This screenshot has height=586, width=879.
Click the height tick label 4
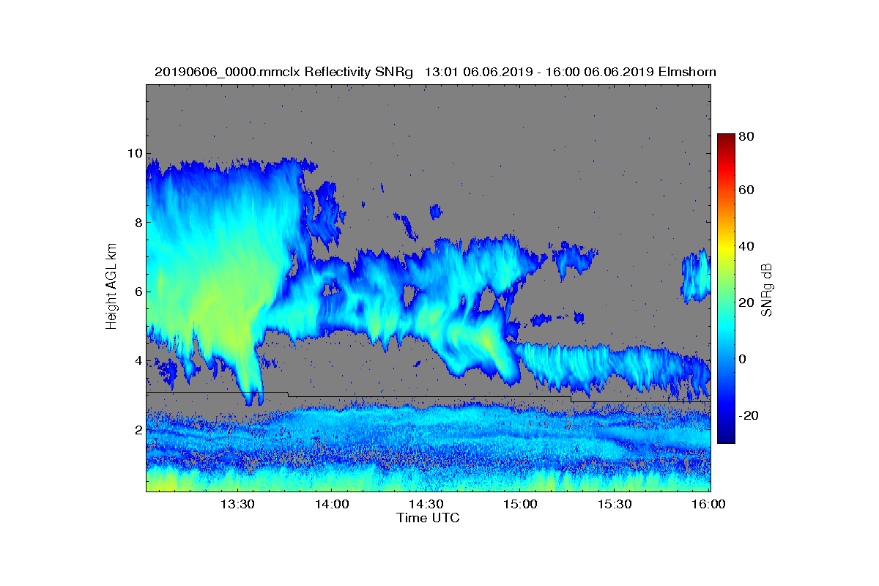137,360
